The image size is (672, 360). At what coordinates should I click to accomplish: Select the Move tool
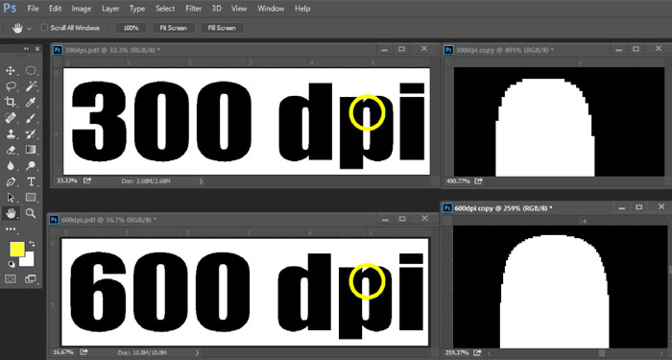click(x=11, y=71)
